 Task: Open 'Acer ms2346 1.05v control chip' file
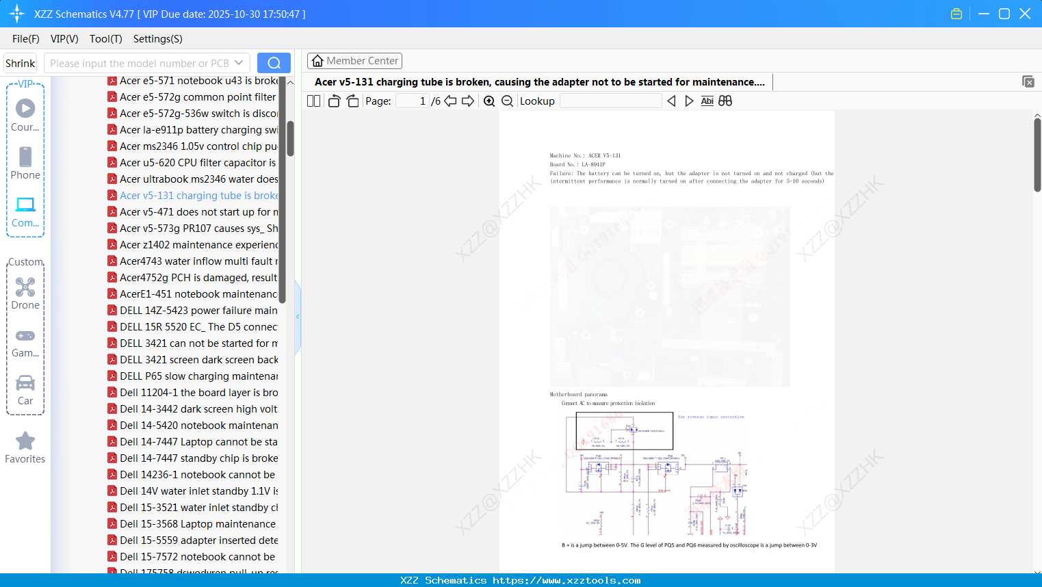[193, 146]
